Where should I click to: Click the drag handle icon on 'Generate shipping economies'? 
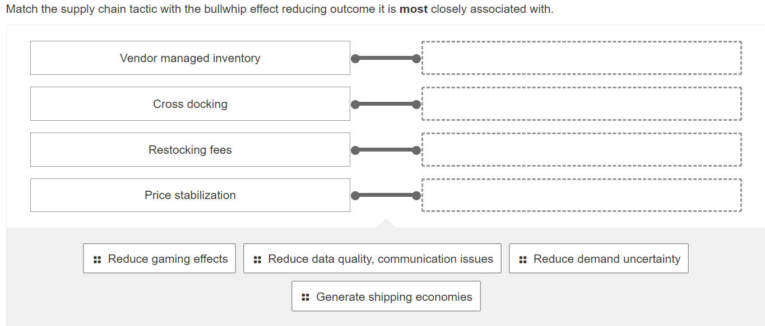[305, 296]
